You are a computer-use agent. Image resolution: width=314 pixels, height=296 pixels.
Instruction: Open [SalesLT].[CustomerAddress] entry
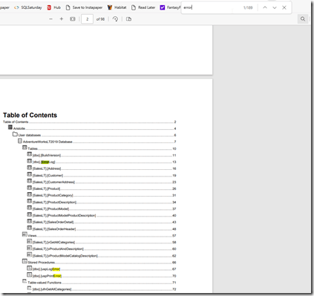53,182
